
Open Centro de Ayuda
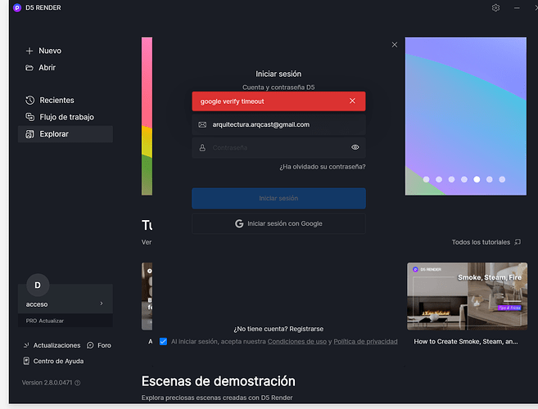pyautogui.click(x=53, y=361)
